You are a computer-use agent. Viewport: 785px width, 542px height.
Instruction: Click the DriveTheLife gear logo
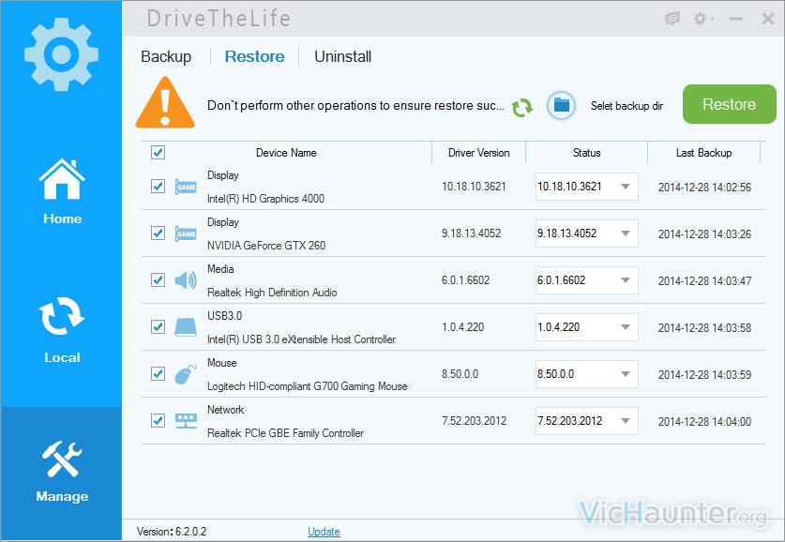click(61, 54)
